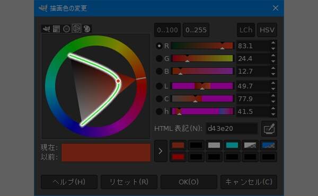Click the eyedropper screen color picker
The height and width of the screenshot is (196, 318).
[269, 129]
